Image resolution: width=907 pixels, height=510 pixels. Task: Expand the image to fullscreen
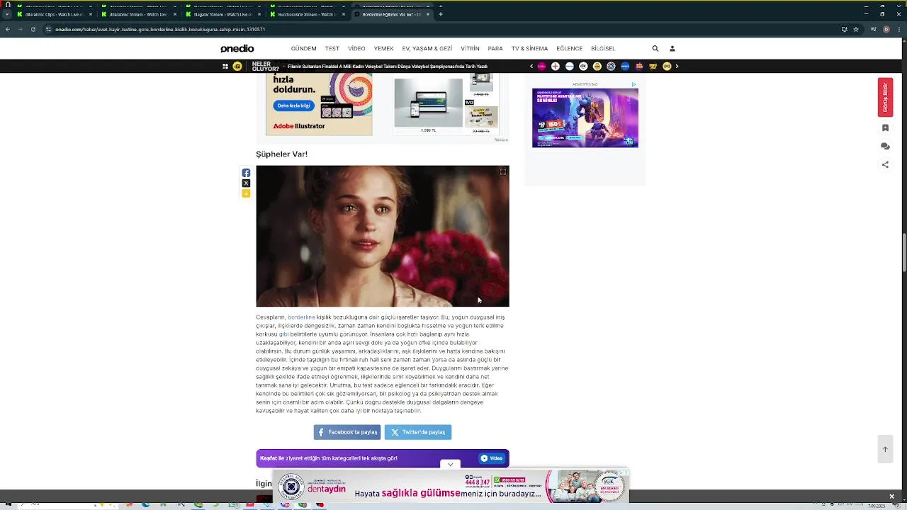[x=503, y=172]
